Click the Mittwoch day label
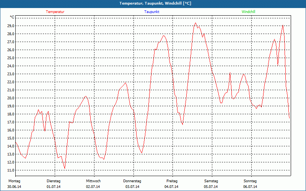306x191 pixels. pos(93,181)
